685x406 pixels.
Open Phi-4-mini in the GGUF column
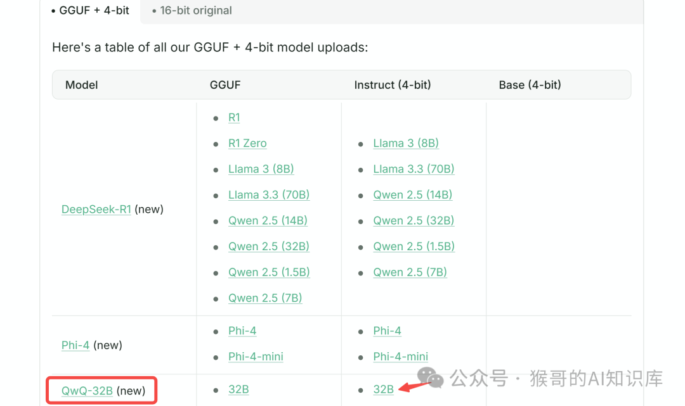(256, 357)
